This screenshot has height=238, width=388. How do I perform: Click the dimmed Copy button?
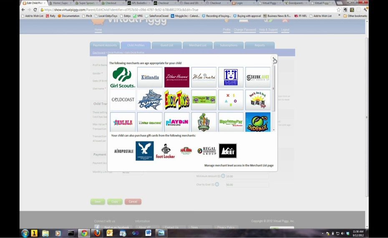coord(115,202)
